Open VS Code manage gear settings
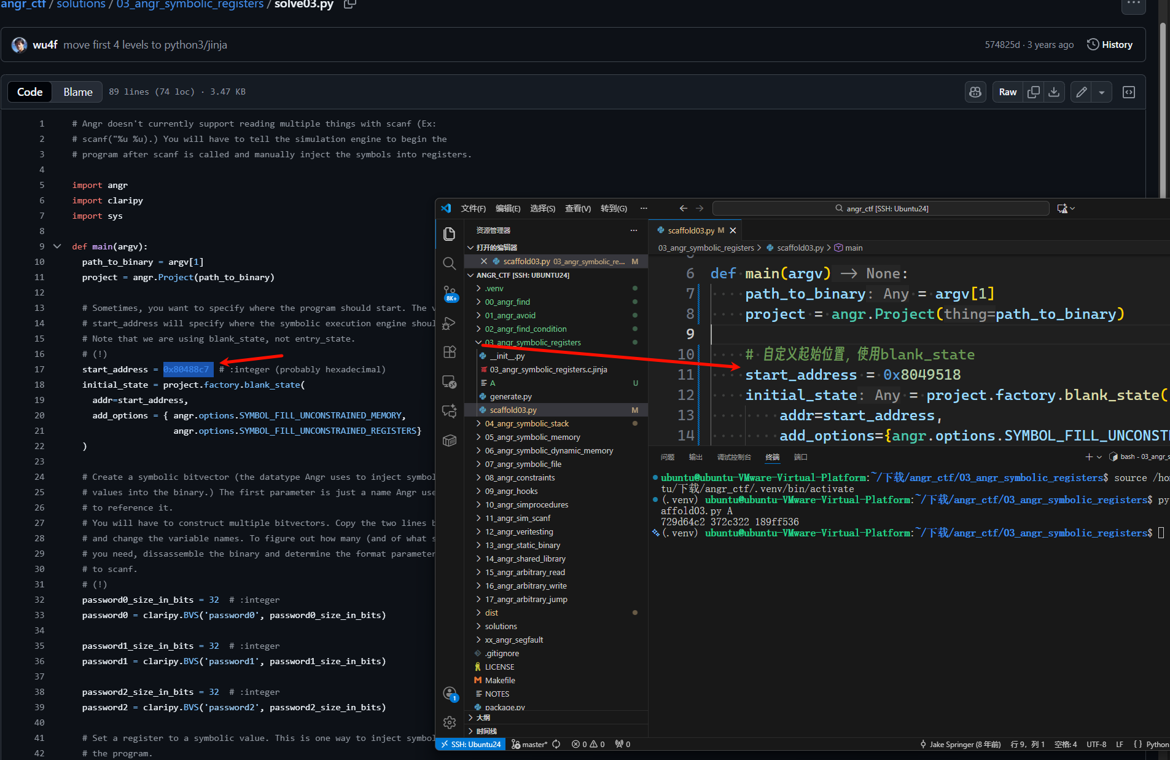The image size is (1170, 760). click(x=449, y=723)
